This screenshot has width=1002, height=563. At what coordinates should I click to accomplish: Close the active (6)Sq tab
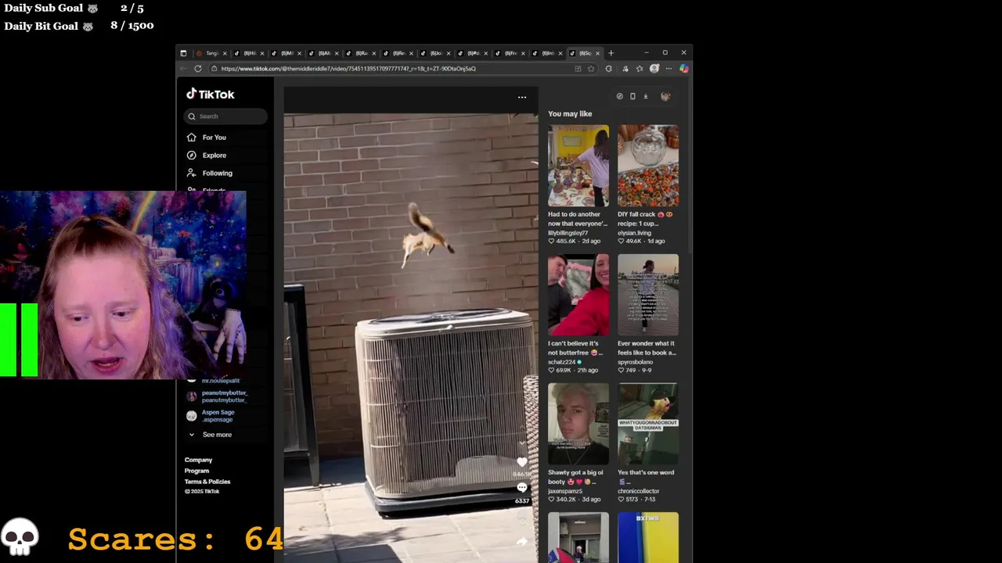[x=598, y=53]
